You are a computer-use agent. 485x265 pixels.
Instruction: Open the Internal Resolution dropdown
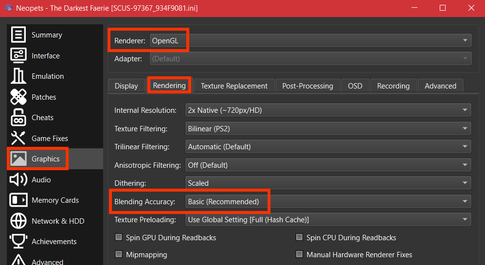click(x=328, y=110)
